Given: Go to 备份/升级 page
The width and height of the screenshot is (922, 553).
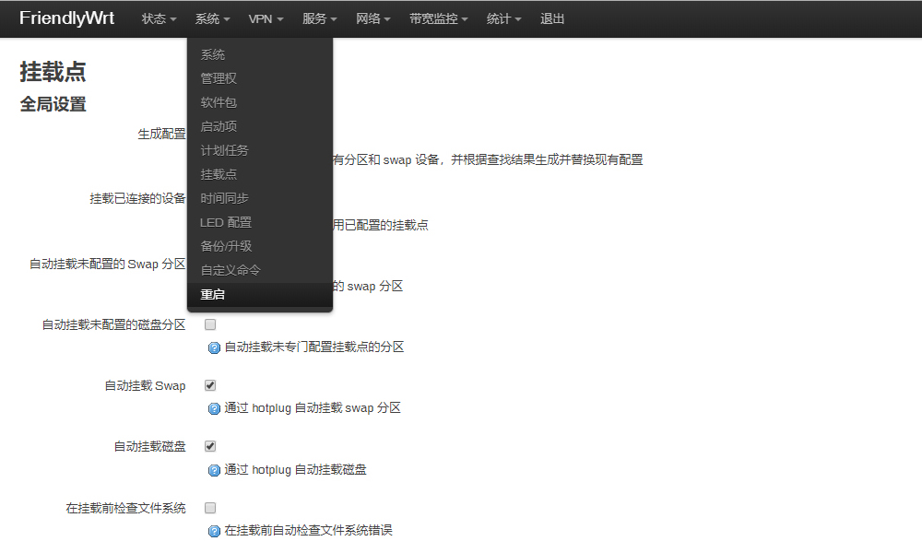Looking at the screenshot, I should pos(260,246).
